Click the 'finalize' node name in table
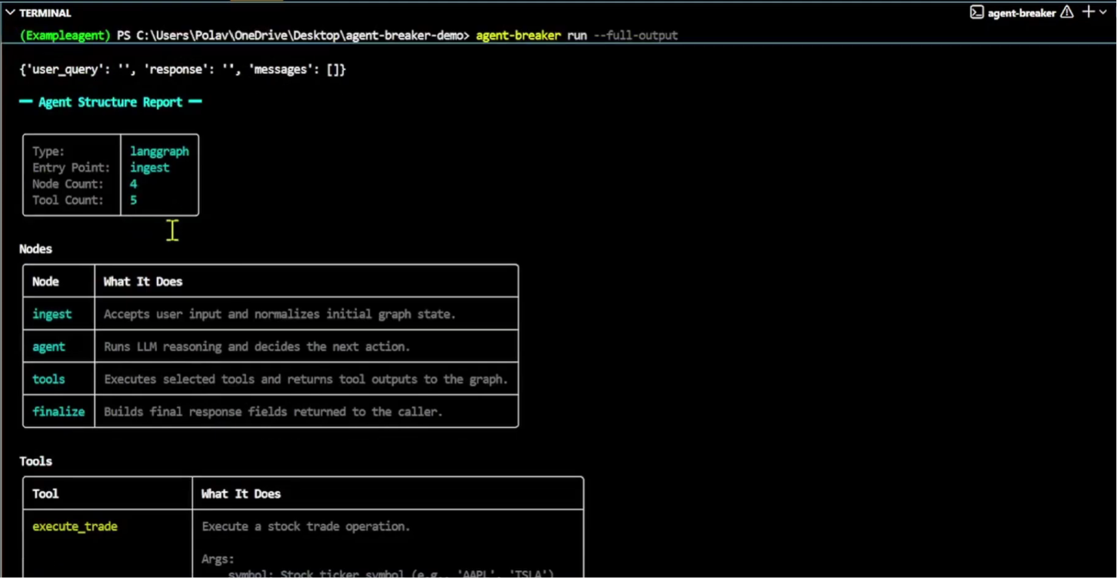Image resolution: width=1117 pixels, height=578 pixels. click(x=58, y=412)
